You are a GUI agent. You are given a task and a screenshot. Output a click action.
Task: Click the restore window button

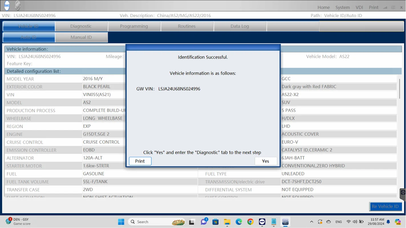[x=393, y=7]
